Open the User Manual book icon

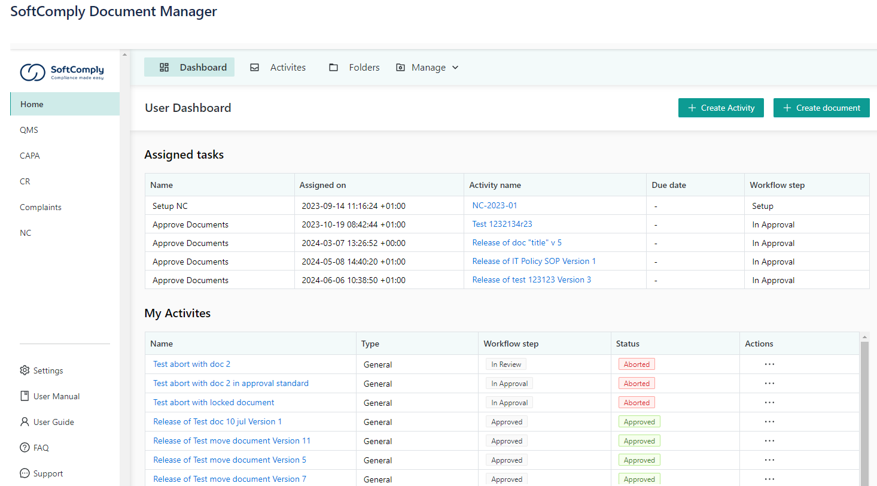point(25,396)
